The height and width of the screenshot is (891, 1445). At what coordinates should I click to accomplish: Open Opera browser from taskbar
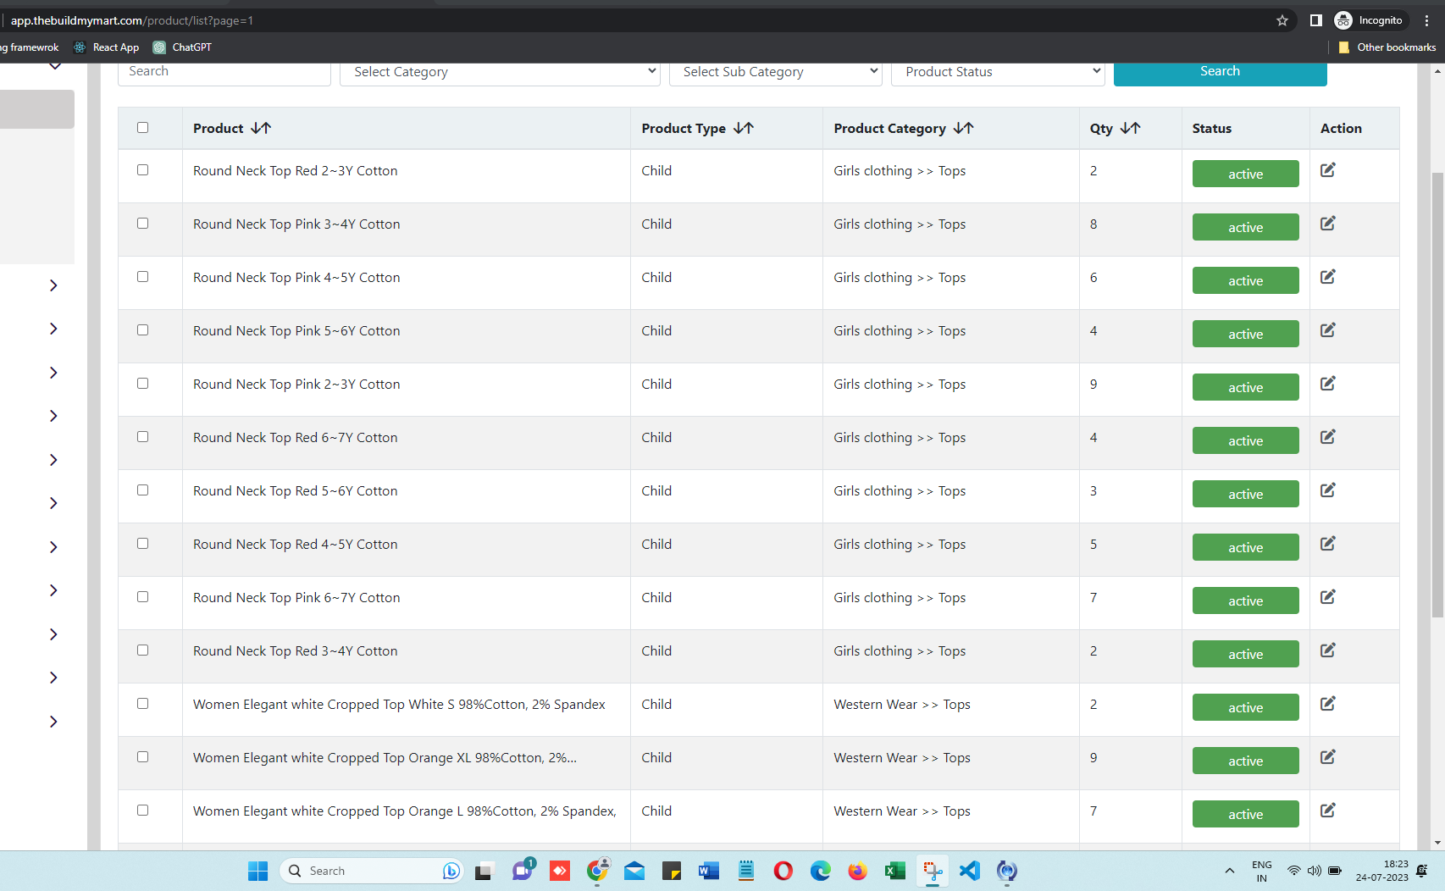[783, 871]
